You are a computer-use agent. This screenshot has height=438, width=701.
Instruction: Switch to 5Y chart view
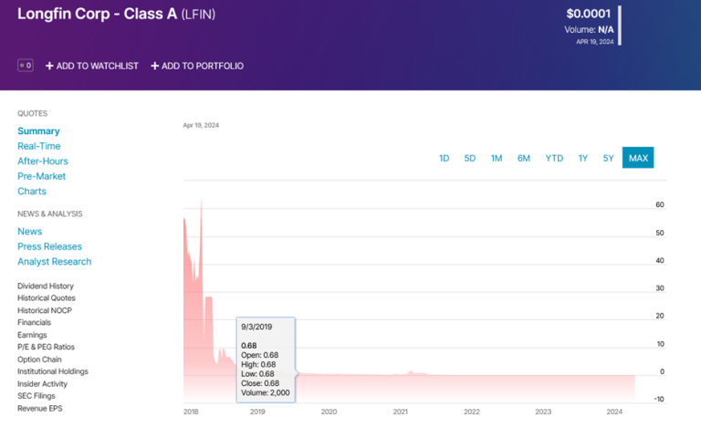pyautogui.click(x=609, y=158)
